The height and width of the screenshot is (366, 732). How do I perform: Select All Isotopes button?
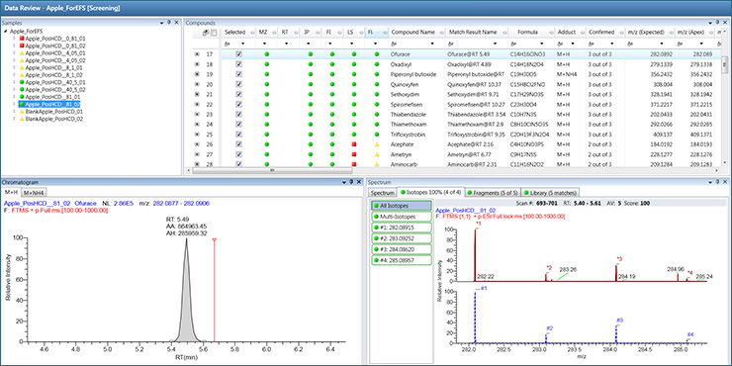pyautogui.click(x=402, y=206)
